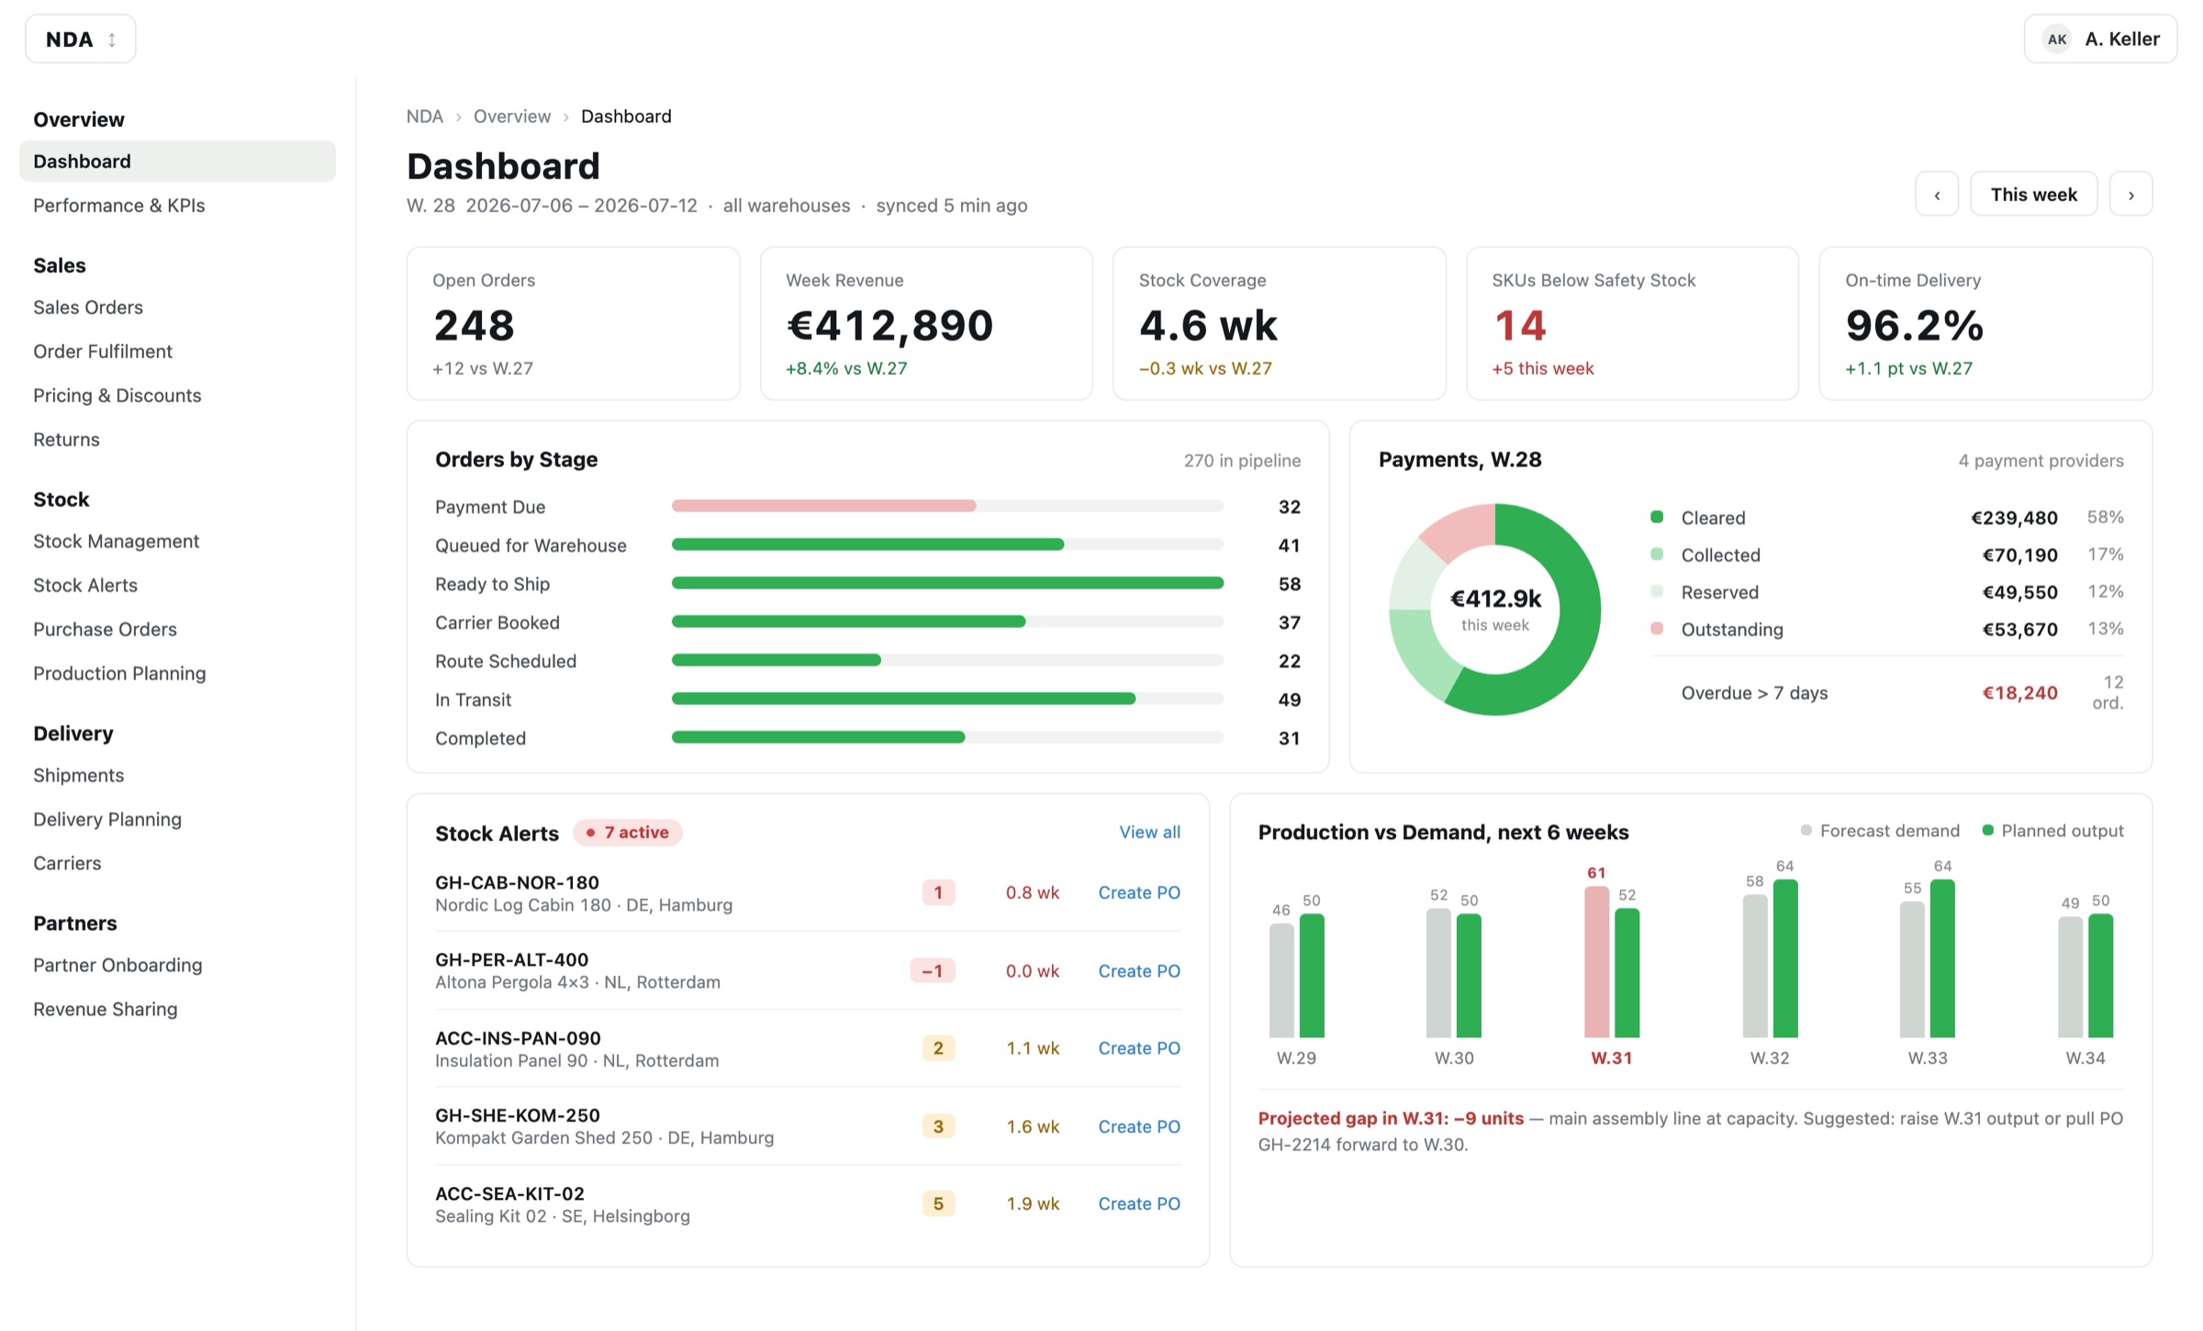Create PO for ACC-INS-PAN-090
This screenshot has width=2203, height=1331.
(x=1139, y=1047)
